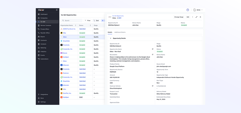Open the three-dot menu in the opportunity panel
Image resolution: width=241 pixels, height=113 pixels.
coord(193,17)
